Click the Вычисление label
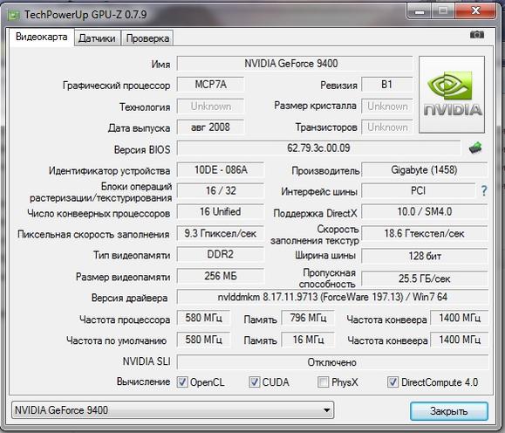Image resolution: width=505 pixels, height=433 pixels. point(143,381)
